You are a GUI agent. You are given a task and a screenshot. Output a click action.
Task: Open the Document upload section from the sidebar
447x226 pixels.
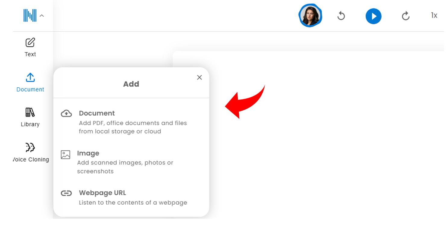30,83
